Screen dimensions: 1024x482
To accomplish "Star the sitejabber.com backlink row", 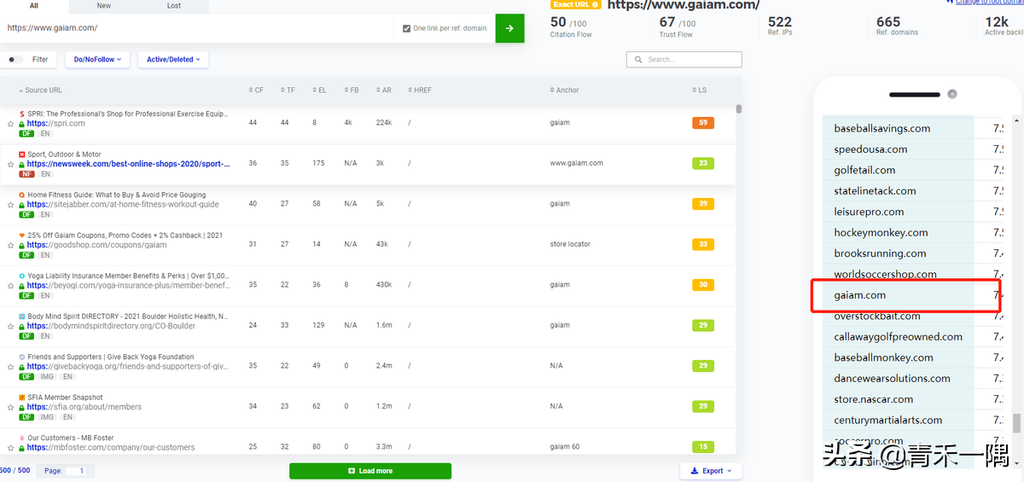I will (11, 205).
